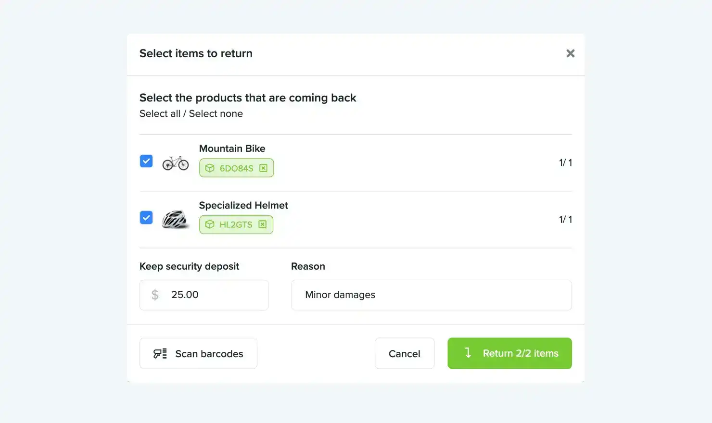
Task: Toggle the Mountain Bike selection checkbox
Action: click(146, 161)
